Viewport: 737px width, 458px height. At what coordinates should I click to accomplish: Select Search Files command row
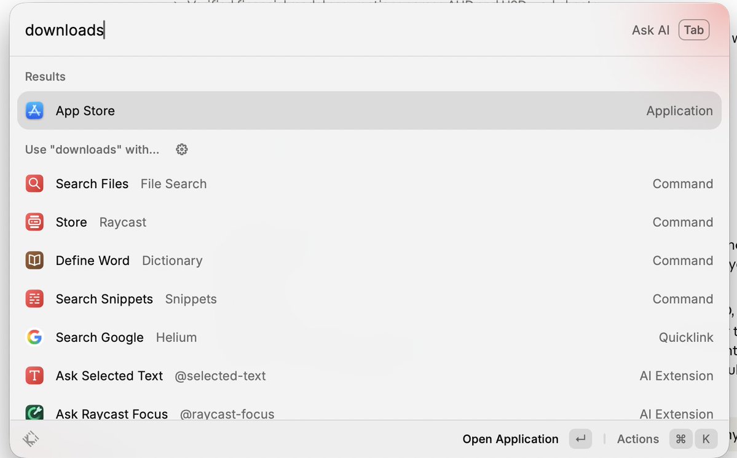[369, 183]
